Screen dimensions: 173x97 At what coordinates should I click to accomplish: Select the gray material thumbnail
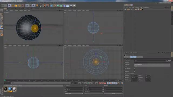click(x=14, y=89)
